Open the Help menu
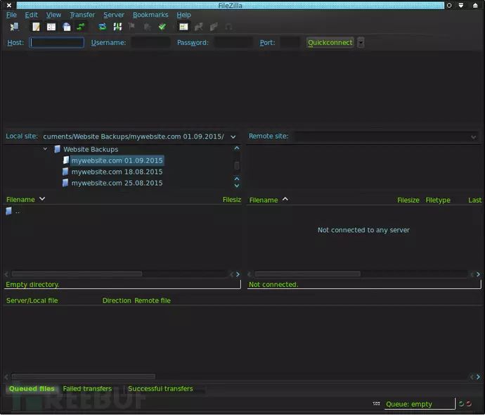The height and width of the screenshot is (415, 485). click(x=183, y=15)
